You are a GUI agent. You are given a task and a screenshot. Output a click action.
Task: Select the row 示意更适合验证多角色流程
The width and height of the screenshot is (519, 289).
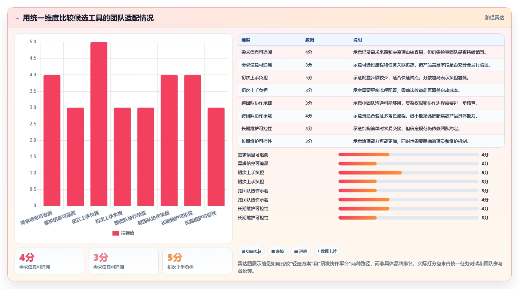tap(371, 116)
